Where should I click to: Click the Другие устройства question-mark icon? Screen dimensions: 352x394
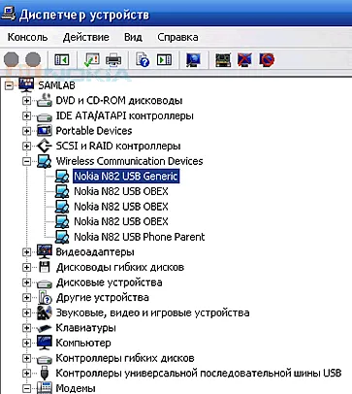(45, 297)
